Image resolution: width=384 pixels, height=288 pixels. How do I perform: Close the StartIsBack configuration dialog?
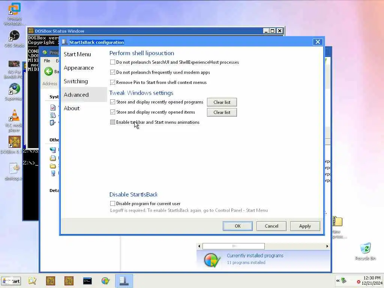pyautogui.click(x=318, y=42)
